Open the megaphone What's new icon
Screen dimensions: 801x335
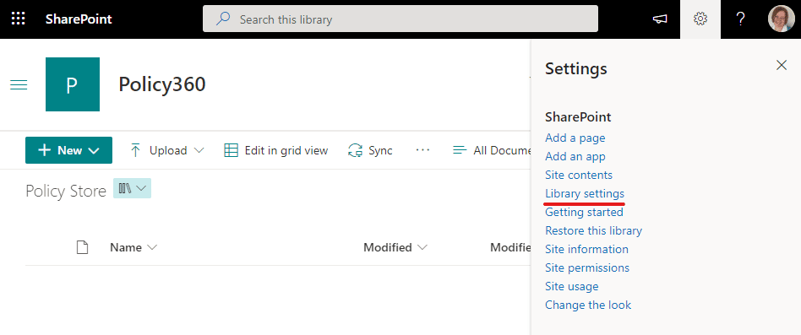[x=660, y=19]
